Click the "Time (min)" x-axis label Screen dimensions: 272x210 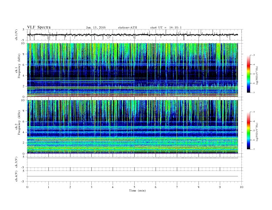137,190
